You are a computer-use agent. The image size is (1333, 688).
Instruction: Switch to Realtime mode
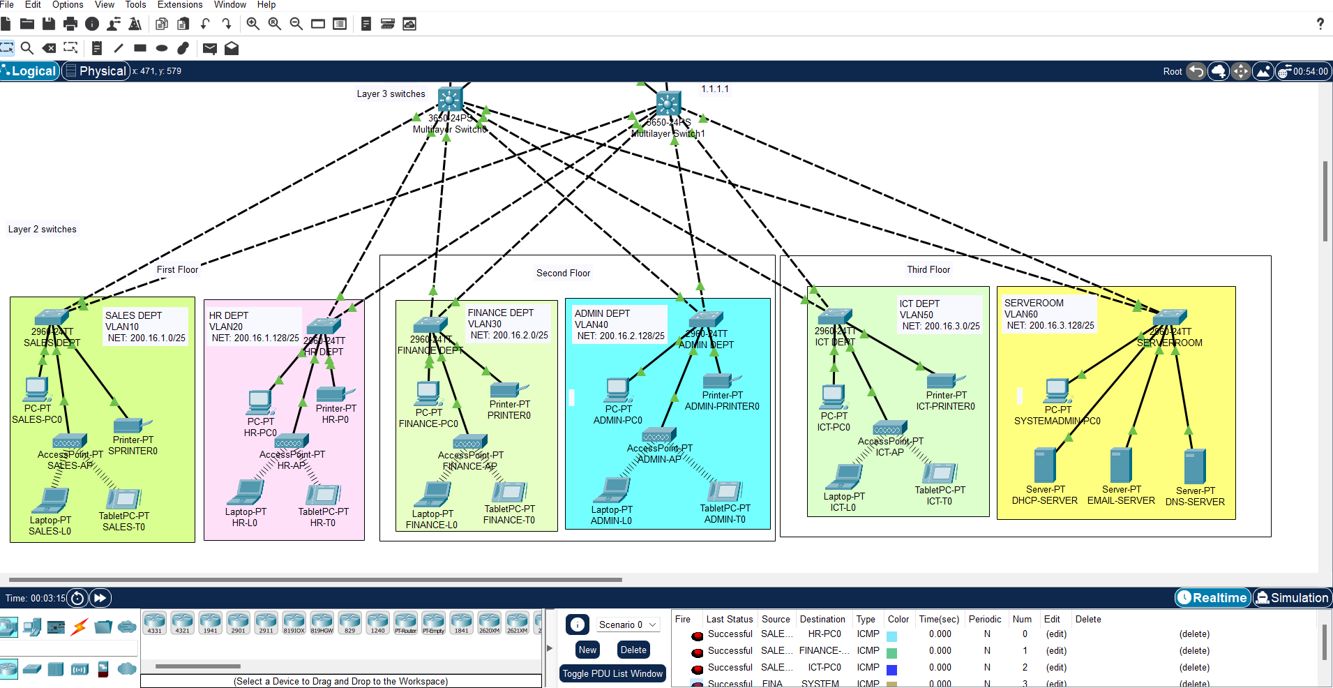click(x=1213, y=598)
